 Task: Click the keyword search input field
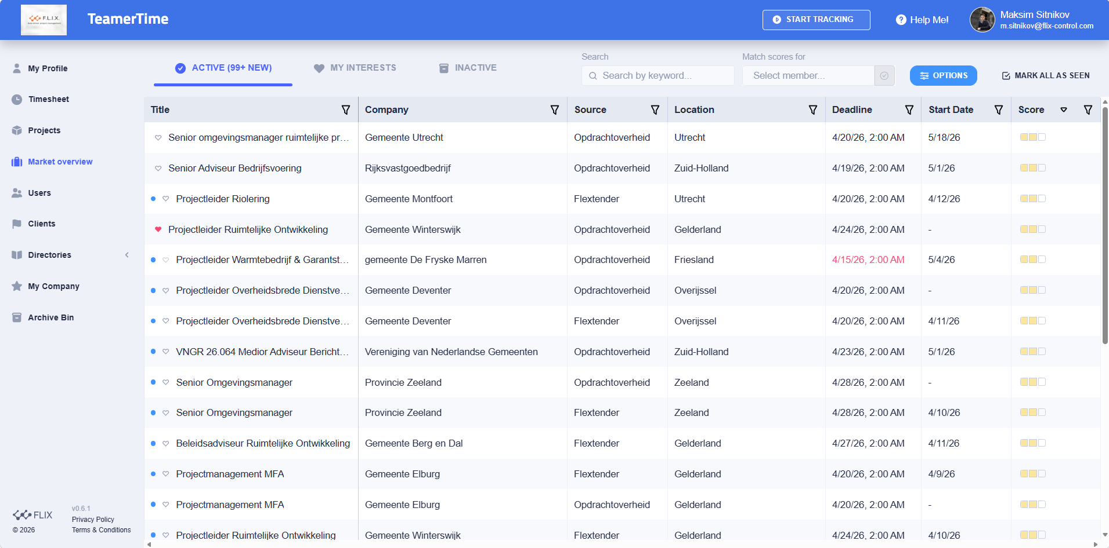tap(658, 75)
